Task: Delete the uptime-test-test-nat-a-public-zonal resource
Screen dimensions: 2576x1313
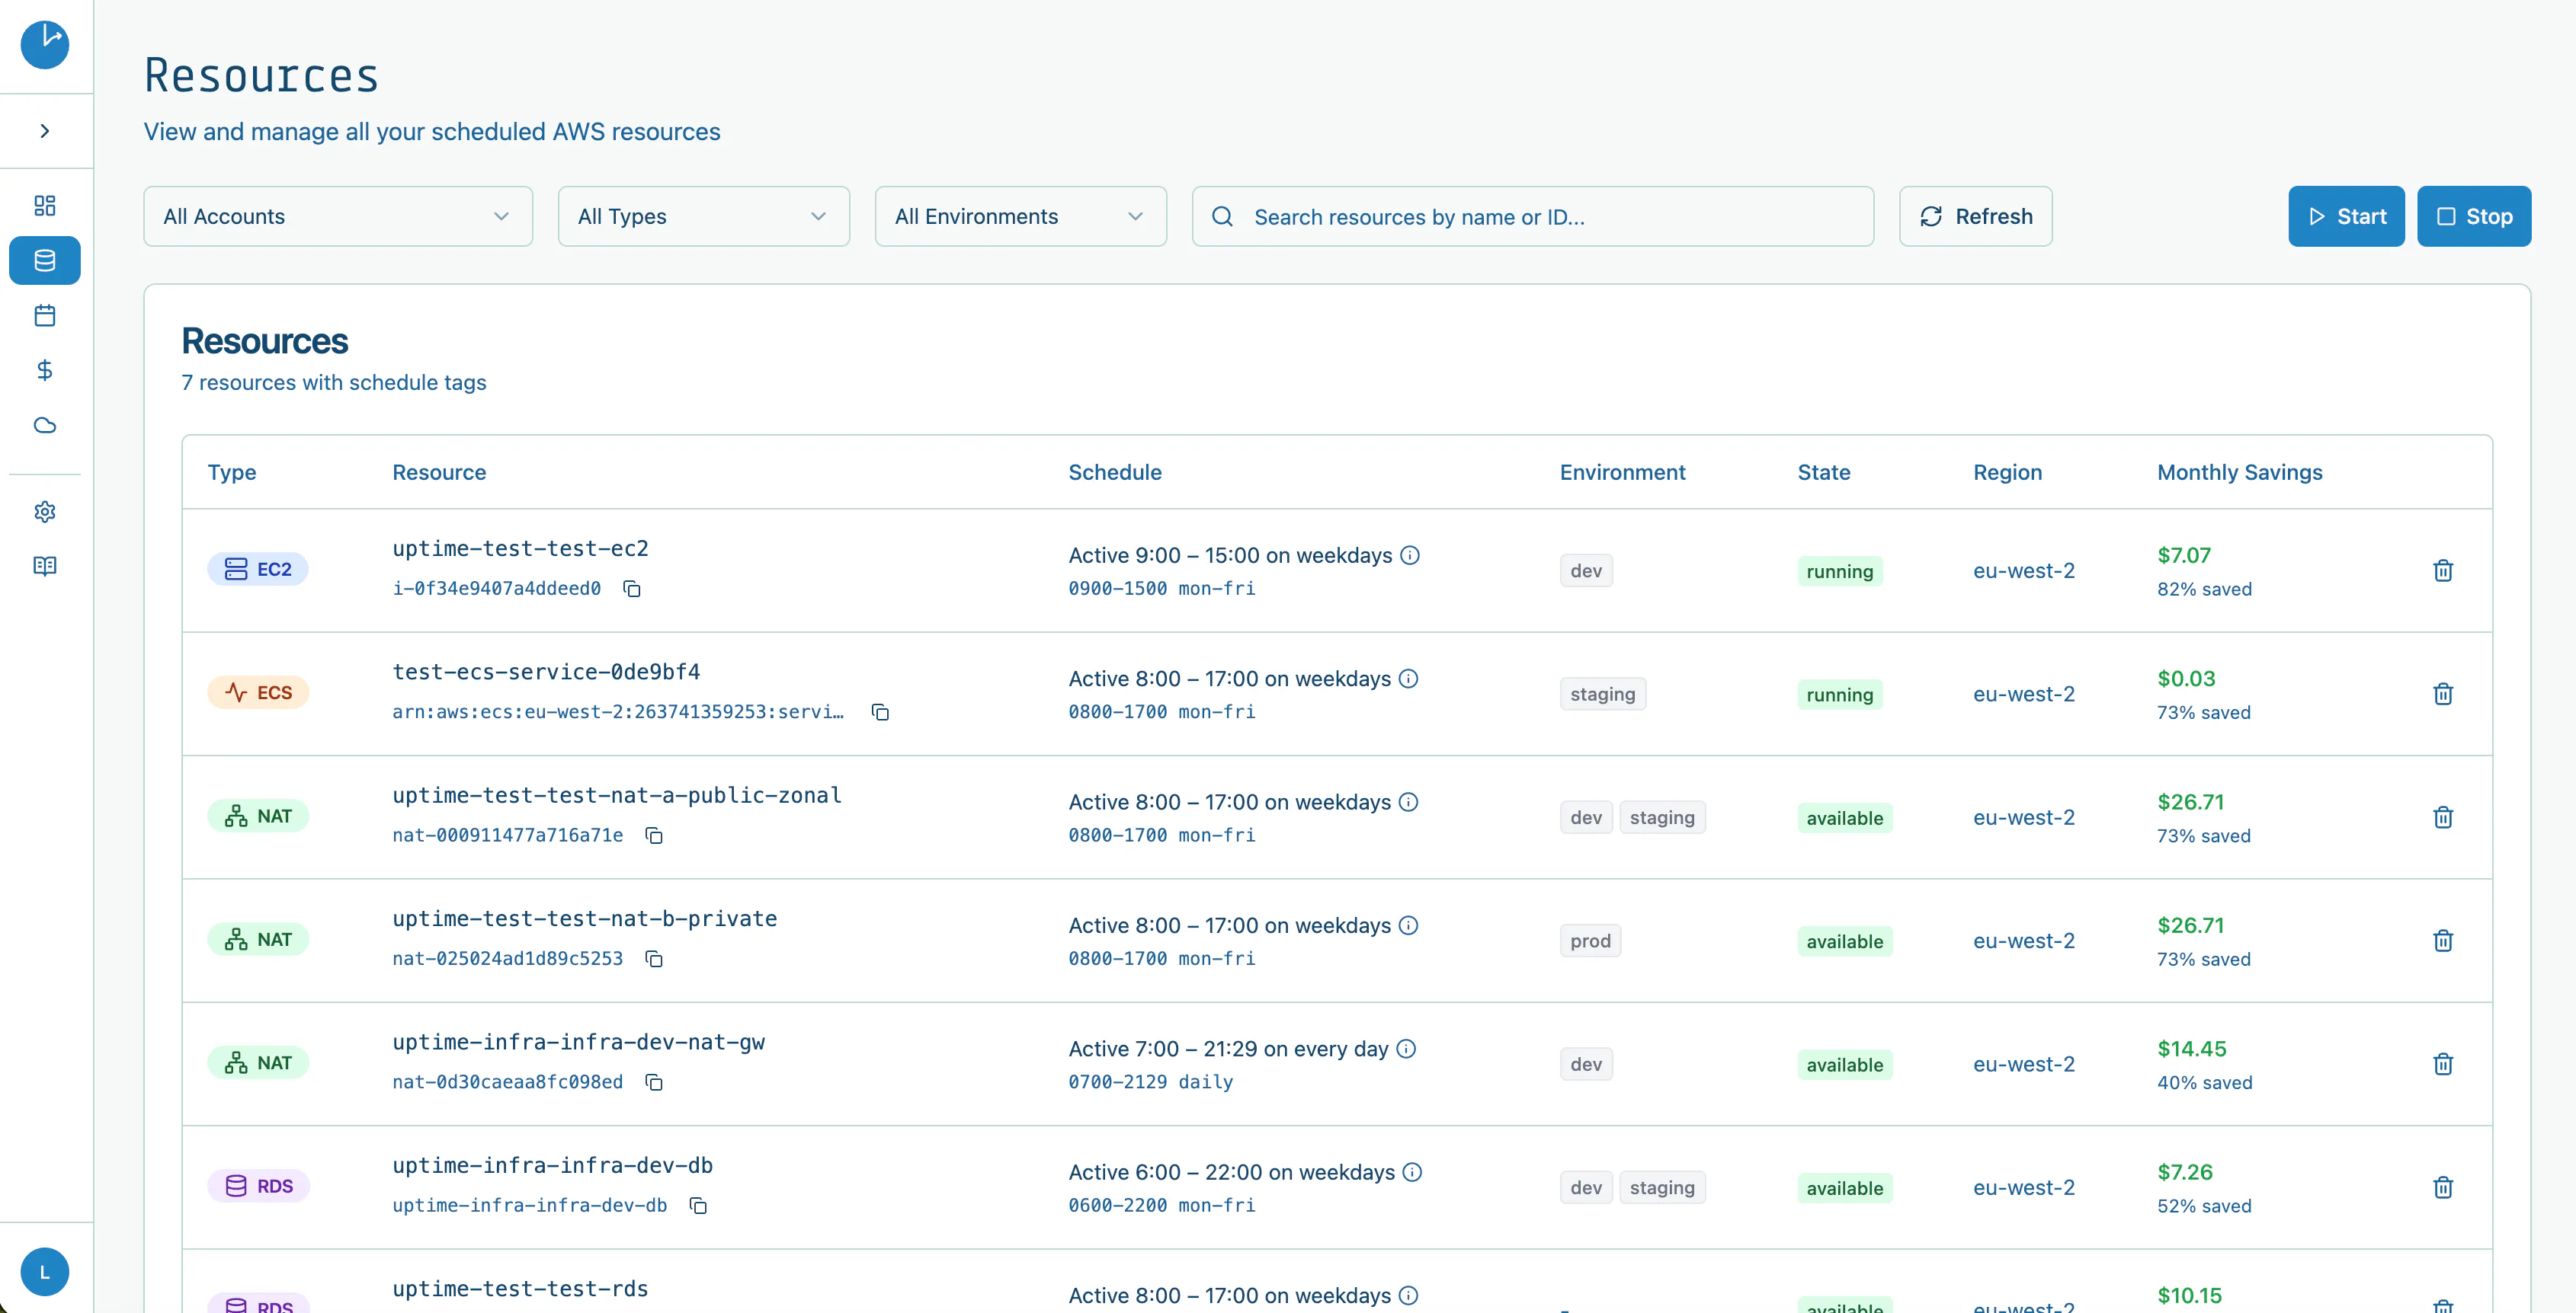Action: pyautogui.click(x=2443, y=817)
